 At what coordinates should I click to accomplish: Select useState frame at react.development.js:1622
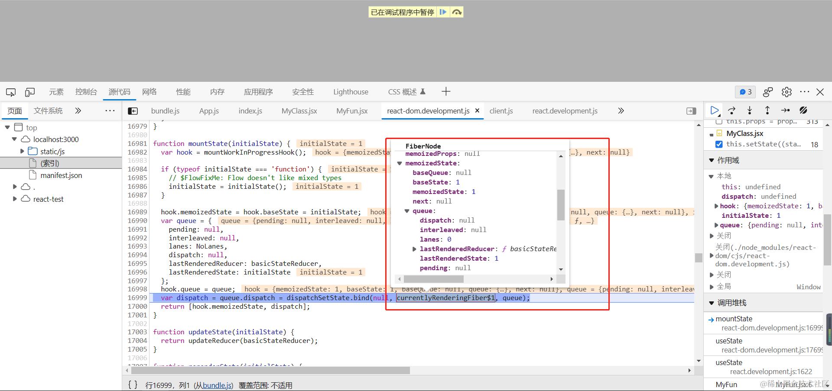tap(764, 367)
